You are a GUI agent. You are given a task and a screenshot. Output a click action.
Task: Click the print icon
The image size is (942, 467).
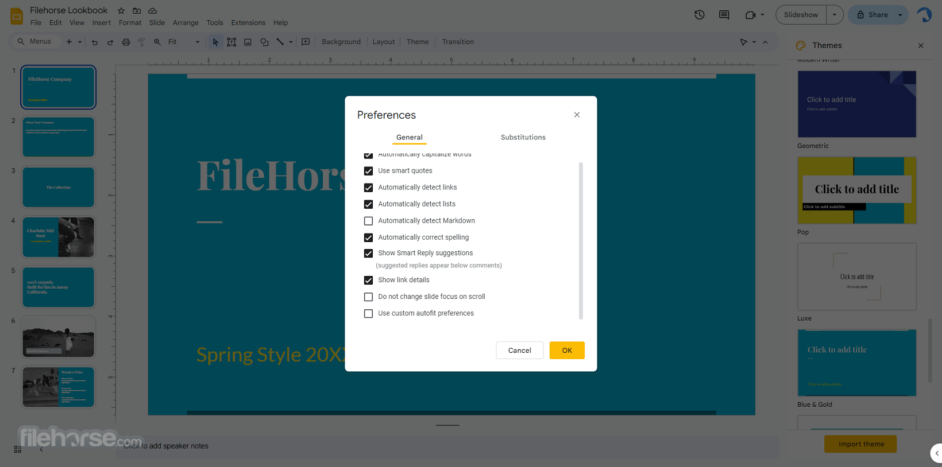(126, 42)
